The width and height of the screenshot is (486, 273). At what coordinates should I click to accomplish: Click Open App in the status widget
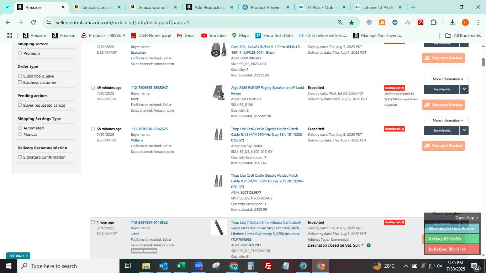[467, 218]
